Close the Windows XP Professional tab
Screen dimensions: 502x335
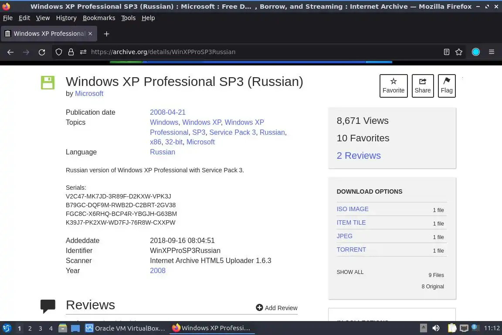point(90,34)
